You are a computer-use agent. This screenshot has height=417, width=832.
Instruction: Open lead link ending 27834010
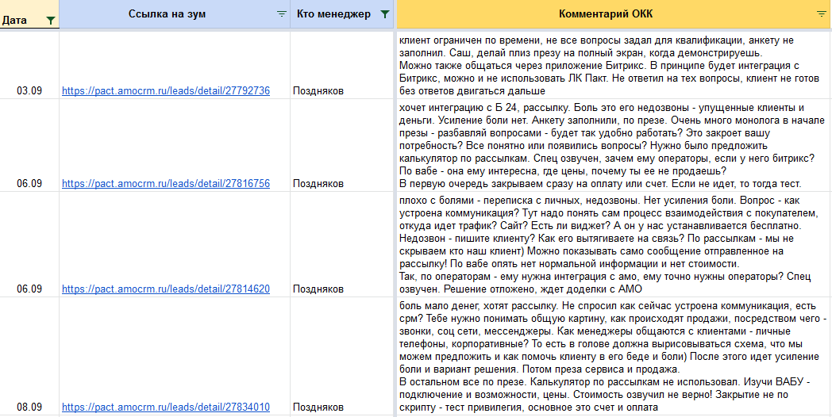click(x=166, y=407)
